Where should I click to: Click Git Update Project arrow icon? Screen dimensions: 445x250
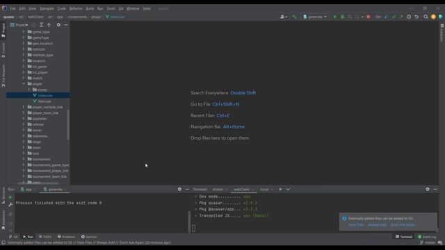[x=386, y=17]
